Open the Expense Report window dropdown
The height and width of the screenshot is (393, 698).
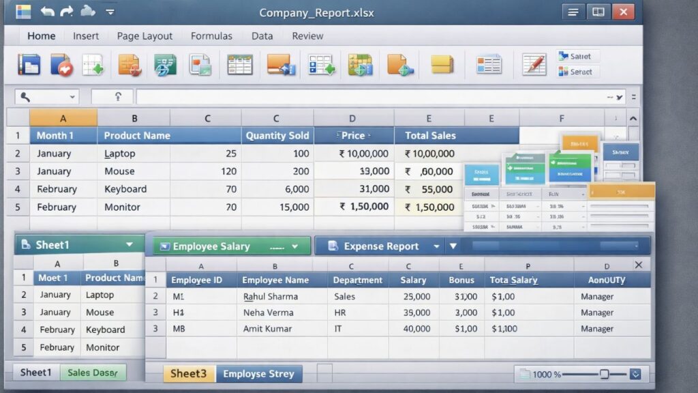click(x=438, y=246)
